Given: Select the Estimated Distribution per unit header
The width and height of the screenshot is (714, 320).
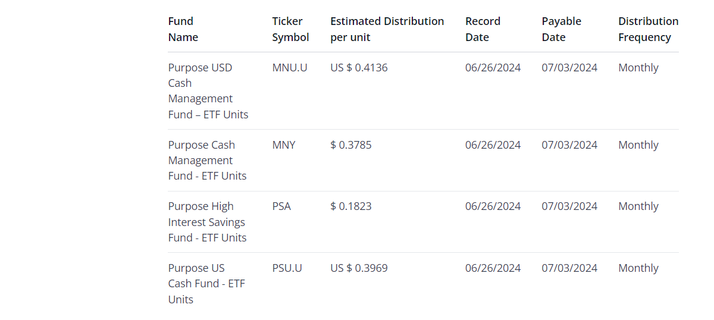Looking at the screenshot, I should pyautogui.click(x=387, y=29).
